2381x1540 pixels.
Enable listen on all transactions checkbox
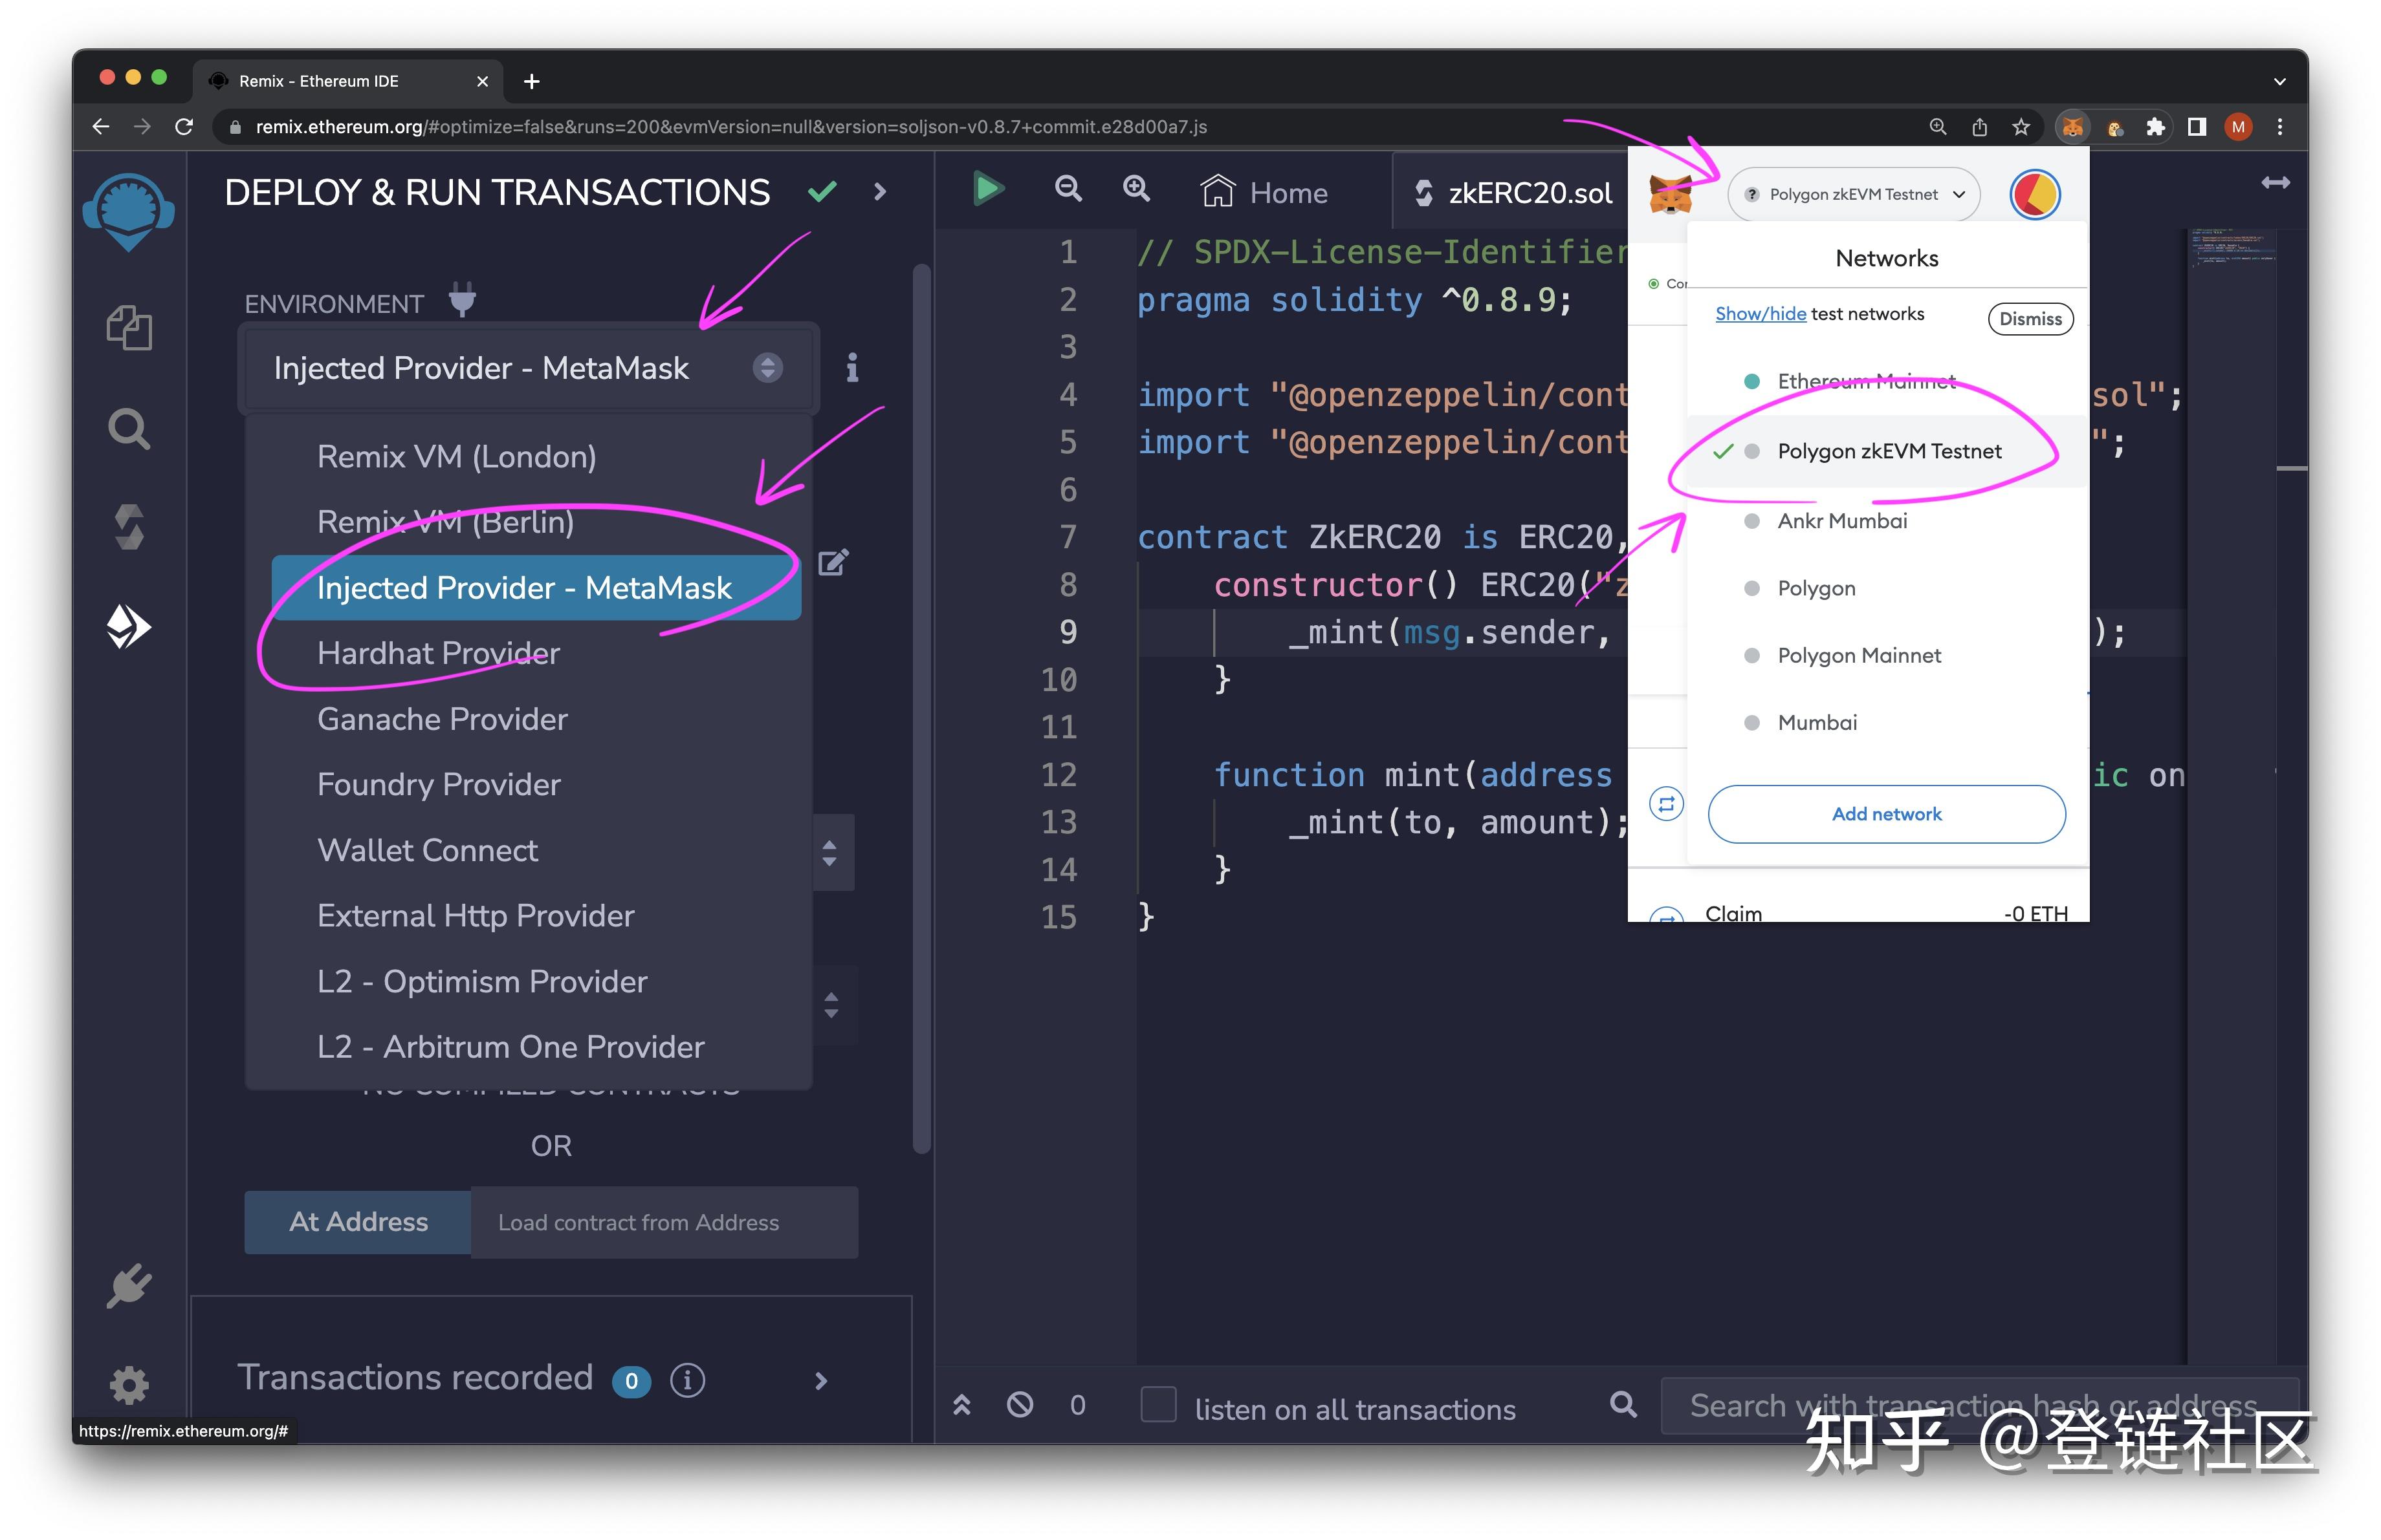[x=1159, y=1405]
